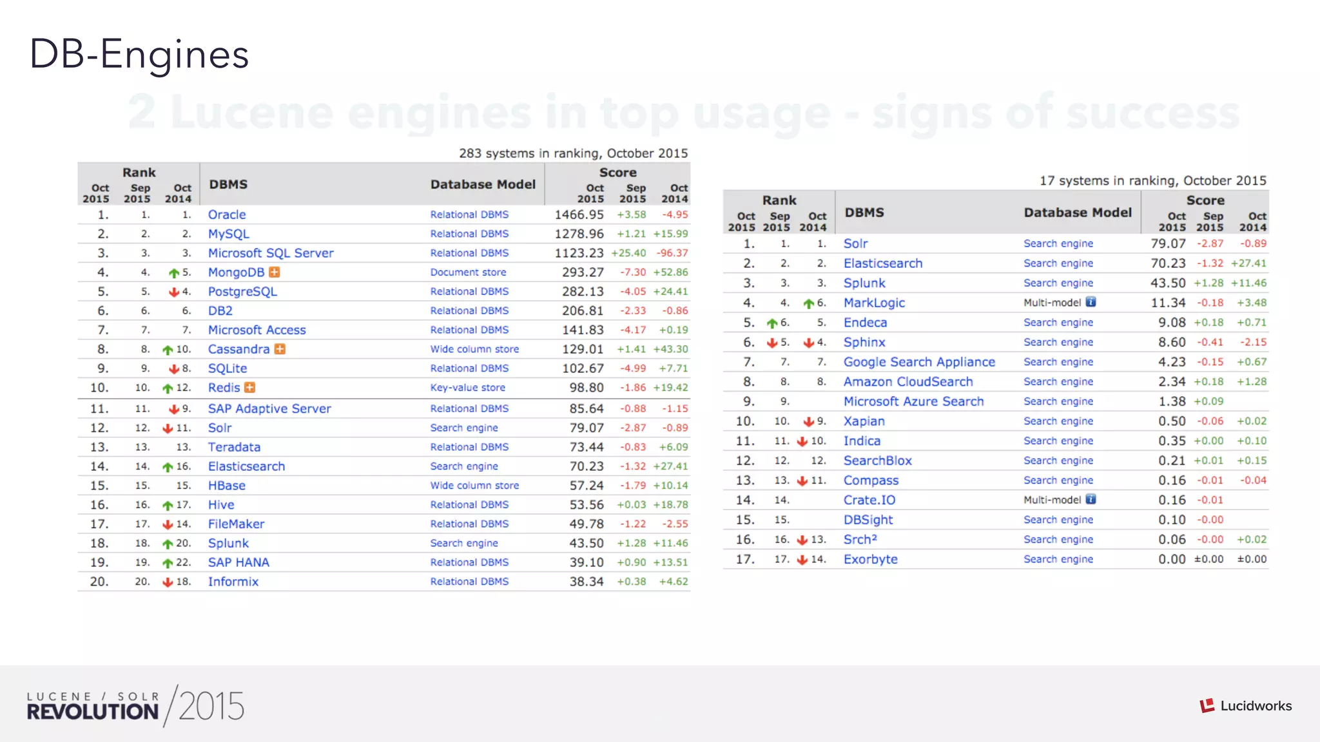Click the "17 systems in ranking" caption
This screenshot has width=1320, height=742.
[1152, 181]
